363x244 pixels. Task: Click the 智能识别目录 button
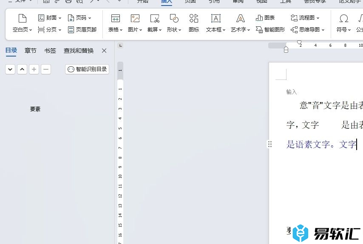(x=87, y=69)
